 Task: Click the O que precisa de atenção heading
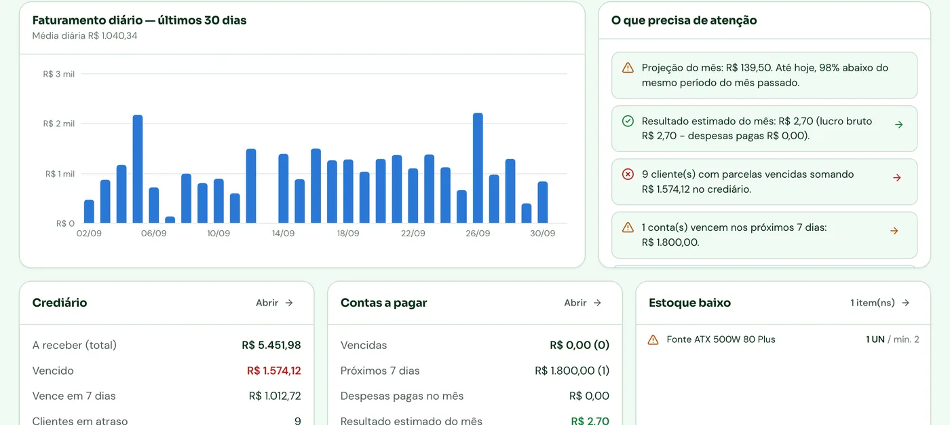coord(684,20)
